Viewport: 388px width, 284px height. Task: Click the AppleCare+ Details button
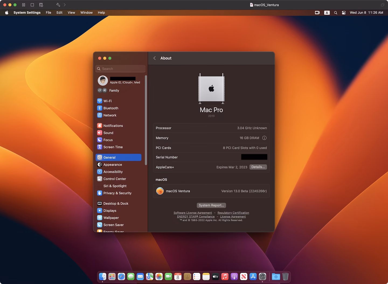point(258,167)
